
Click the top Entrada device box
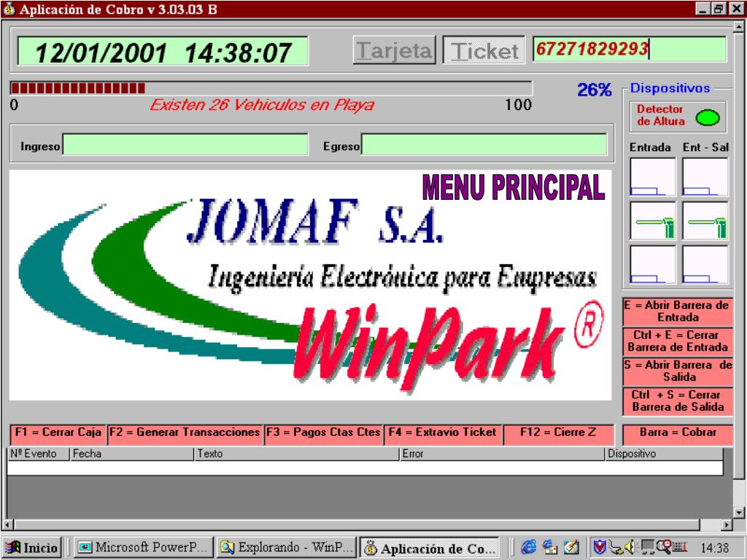click(653, 177)
